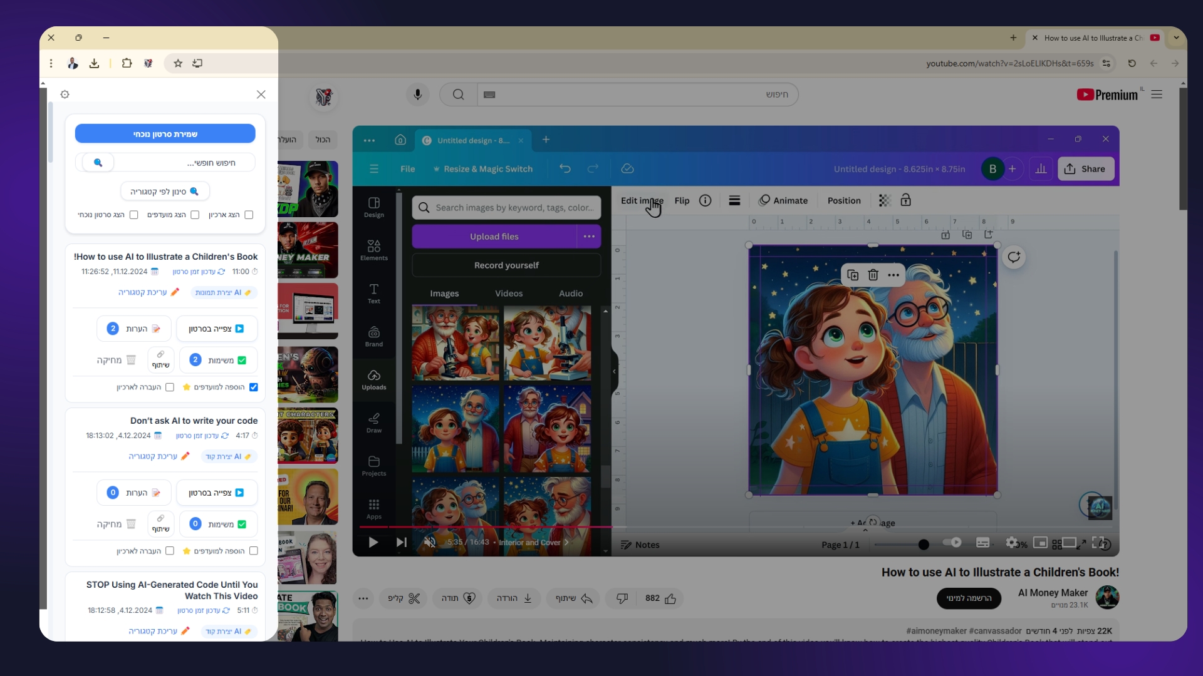Image resolution: width=1203 pixels, height=676 pixels.
Task: Play the YouTube video
Action: click(x=373, y=543)
